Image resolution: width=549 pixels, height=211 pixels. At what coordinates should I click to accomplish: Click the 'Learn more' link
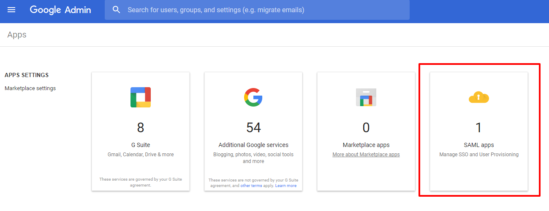tap(286, 186)
